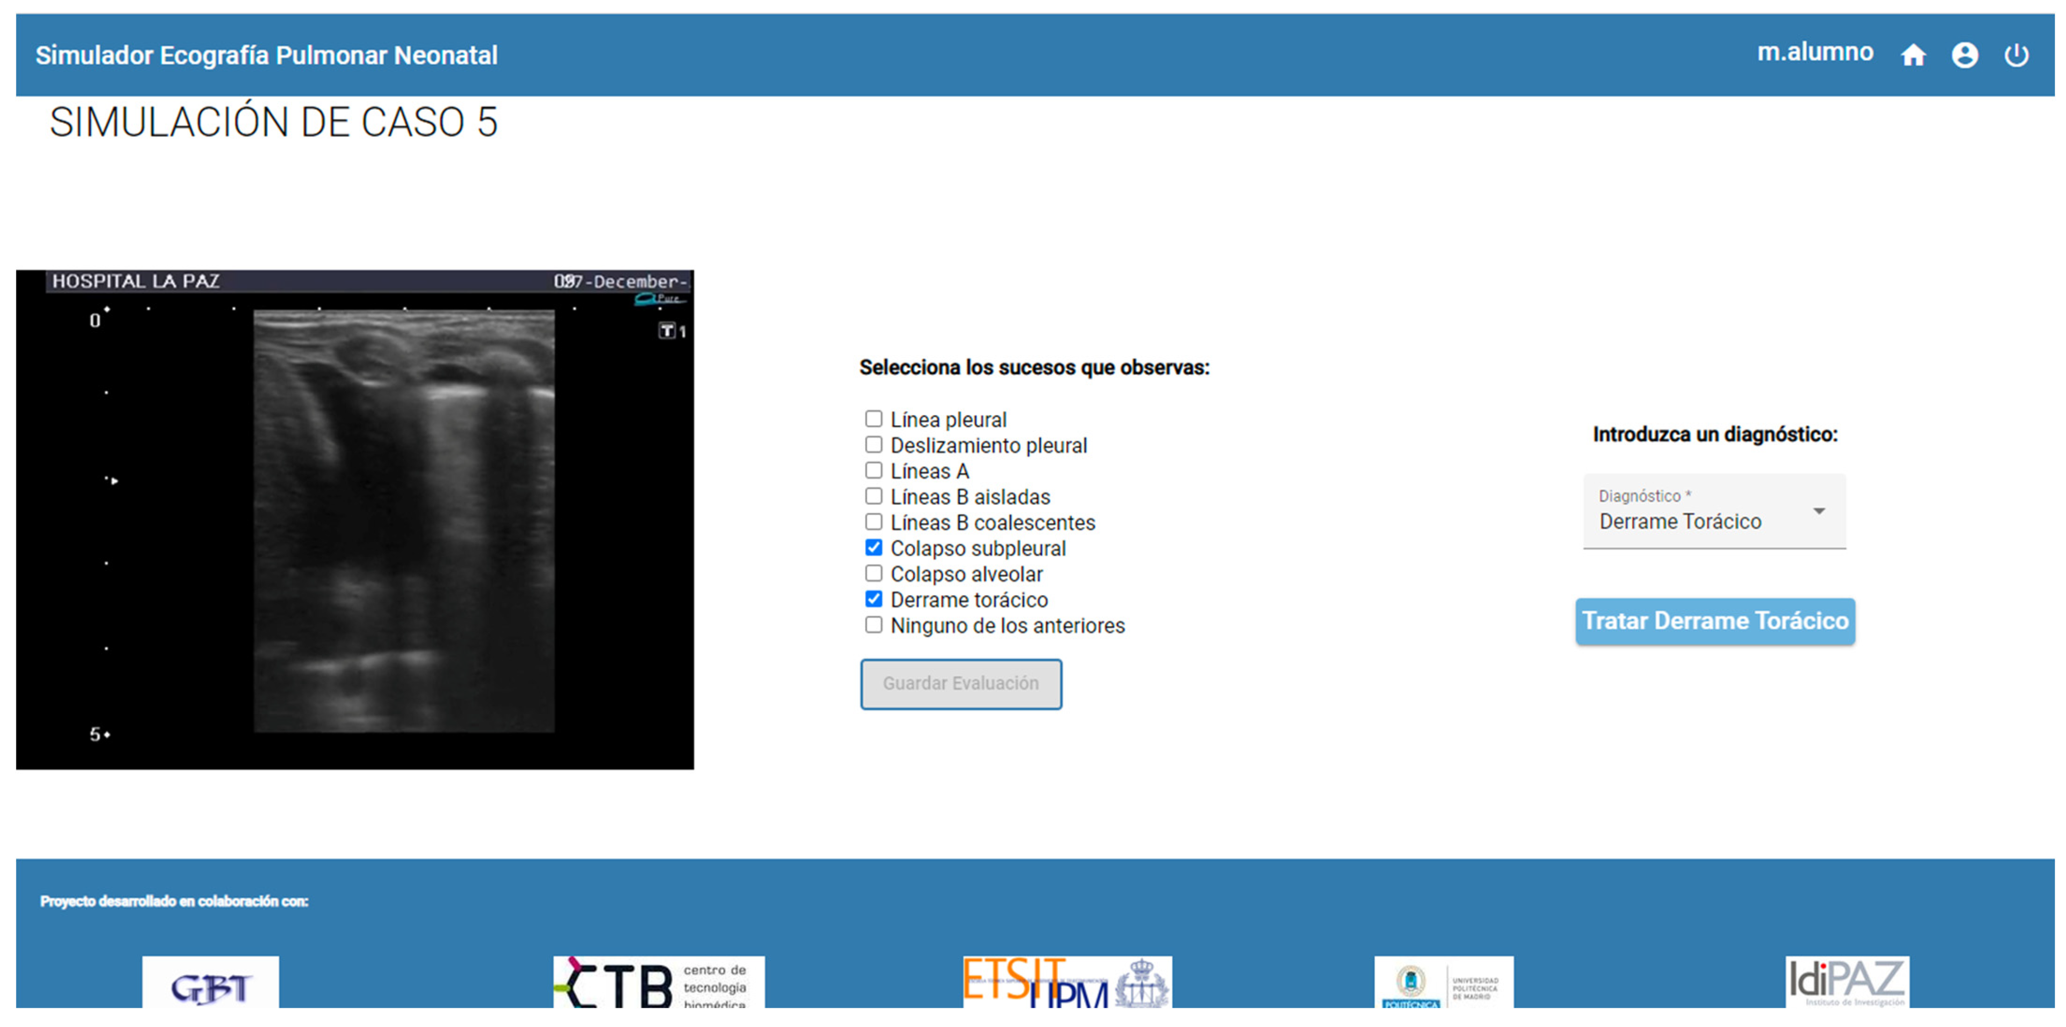
Task: Click the lung ultrasound image
Action: pos(354,519)
